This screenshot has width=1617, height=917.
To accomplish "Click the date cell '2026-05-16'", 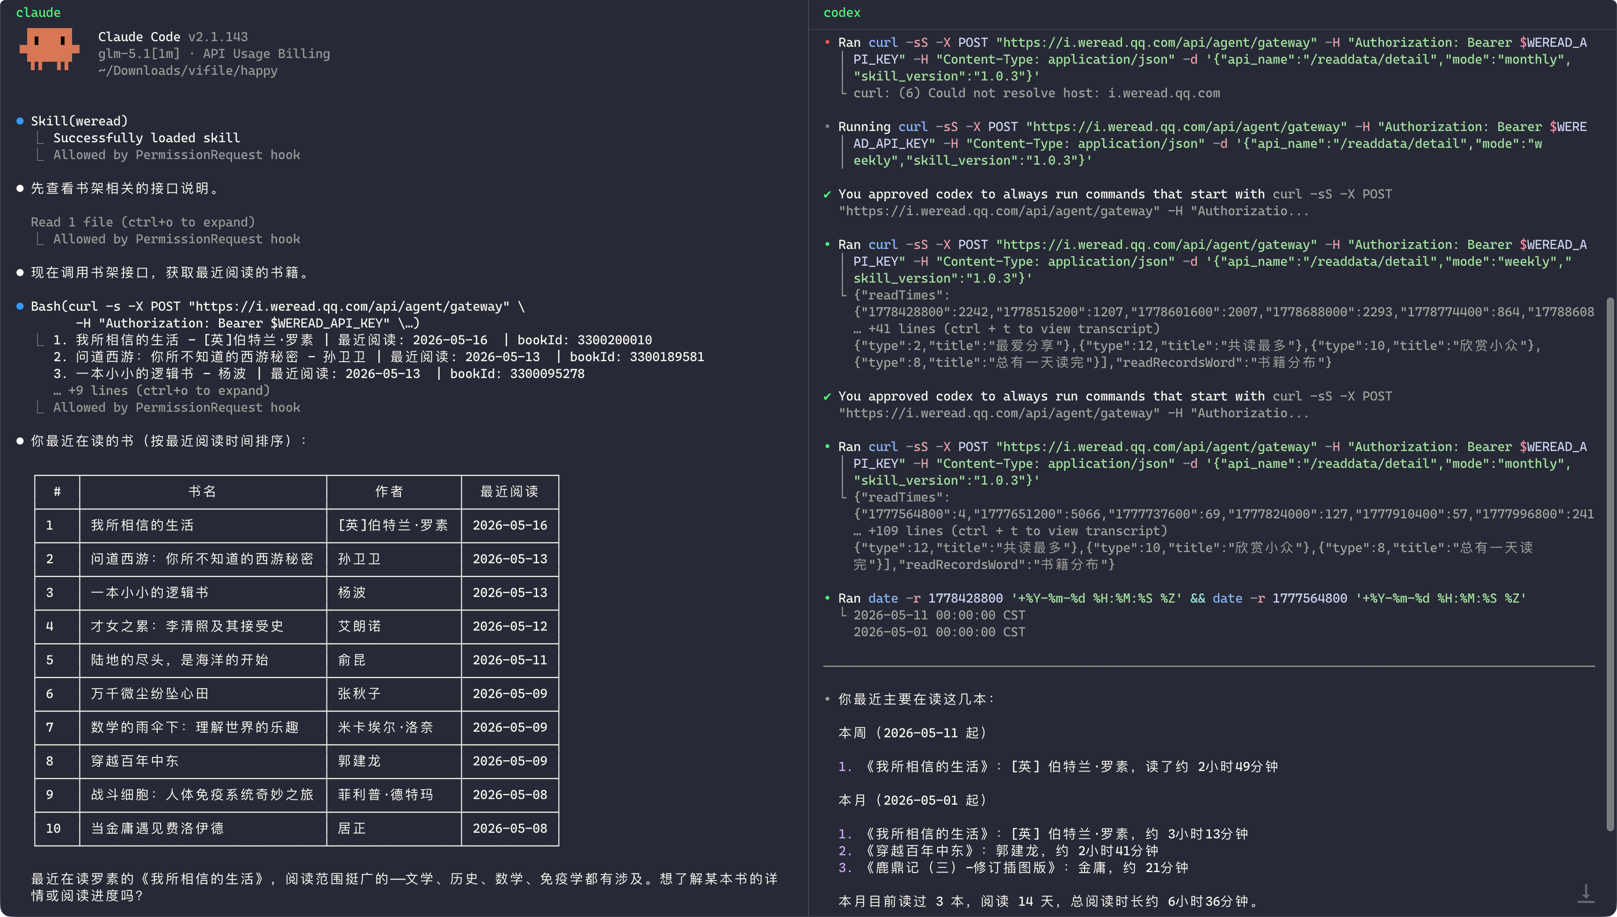I will click(510, 525).
